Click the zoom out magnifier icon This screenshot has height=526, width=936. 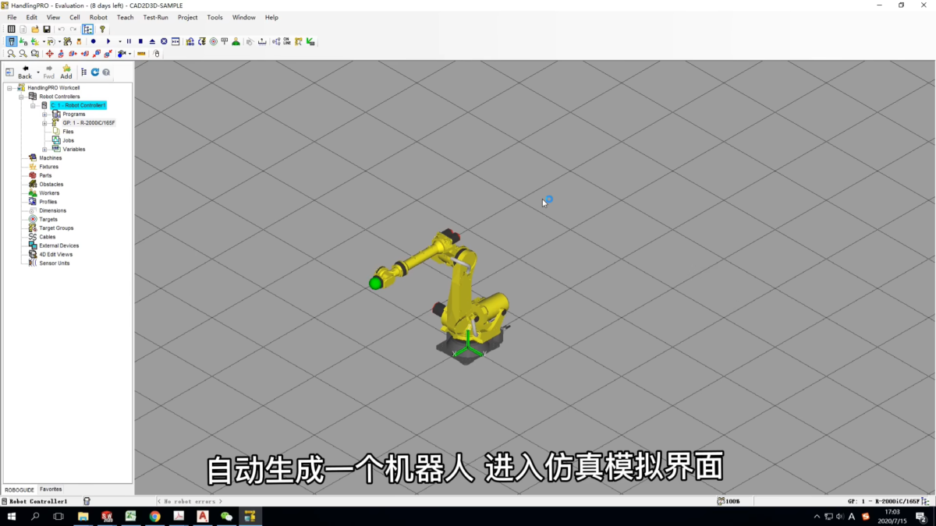coord(23,54)
